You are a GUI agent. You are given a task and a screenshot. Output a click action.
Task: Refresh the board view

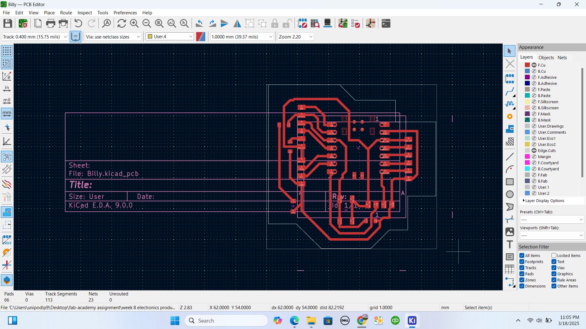point(122,23)
